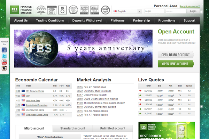
Task: Click red down arrow for GBPUSD
Action: coord(140,100)
